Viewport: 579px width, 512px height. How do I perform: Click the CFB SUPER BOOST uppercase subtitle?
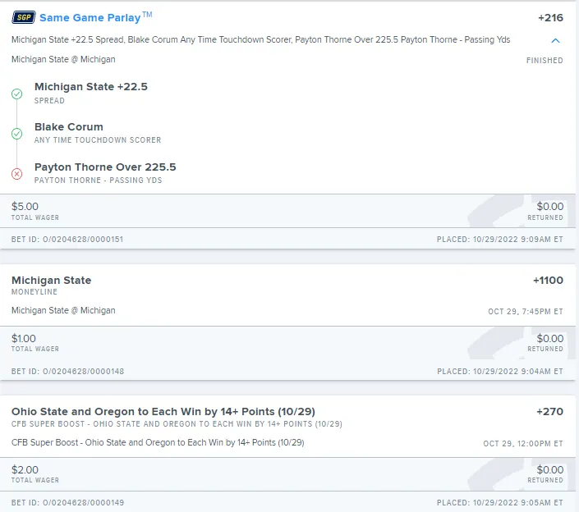tap(177, 424)
